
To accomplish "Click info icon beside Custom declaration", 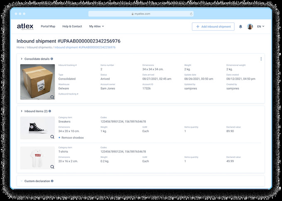I will (x=52, y=181).
